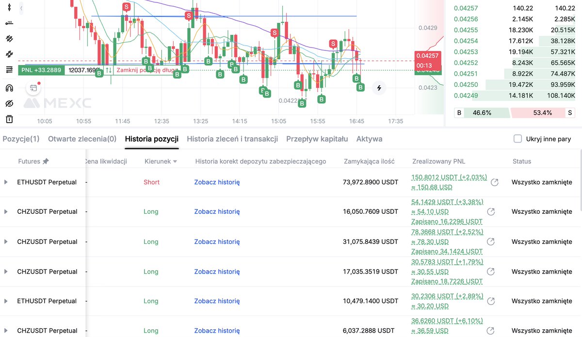
Task: Select the Historia pozycji tab
Action: (x=152, y=139)
